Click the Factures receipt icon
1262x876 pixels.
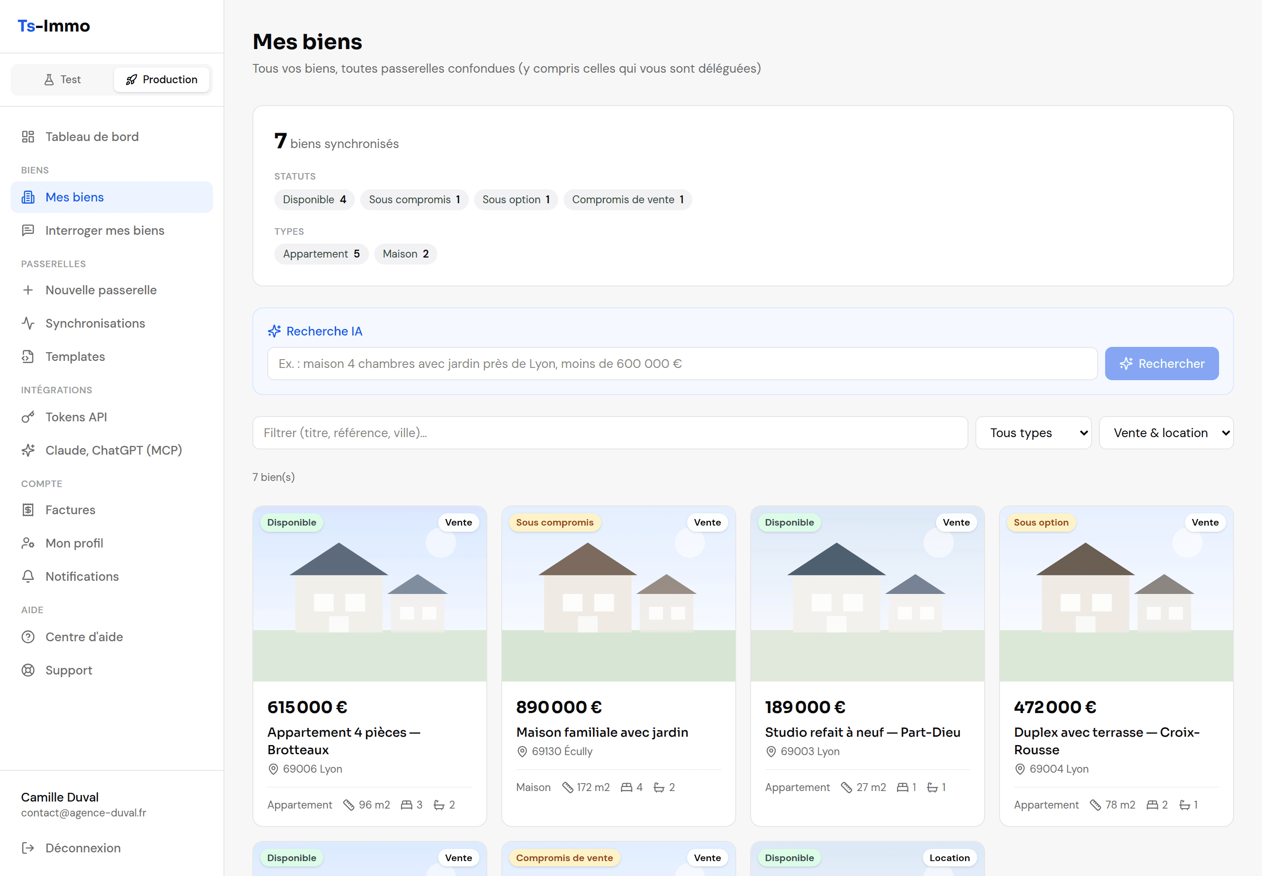[28, 510]
